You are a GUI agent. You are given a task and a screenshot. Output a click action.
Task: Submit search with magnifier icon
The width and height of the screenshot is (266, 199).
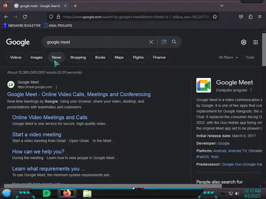tap(174, 42)
